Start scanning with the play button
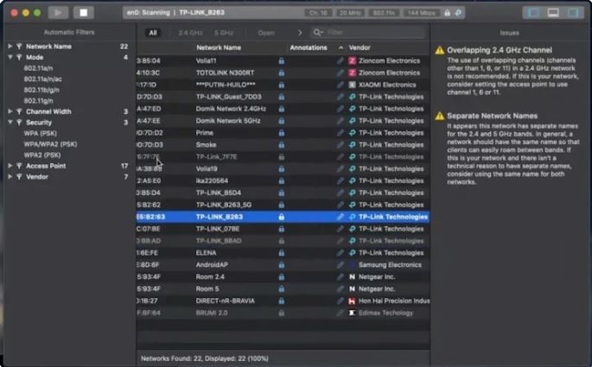Screen dimensions: 592x367 [x=58, y=13]
